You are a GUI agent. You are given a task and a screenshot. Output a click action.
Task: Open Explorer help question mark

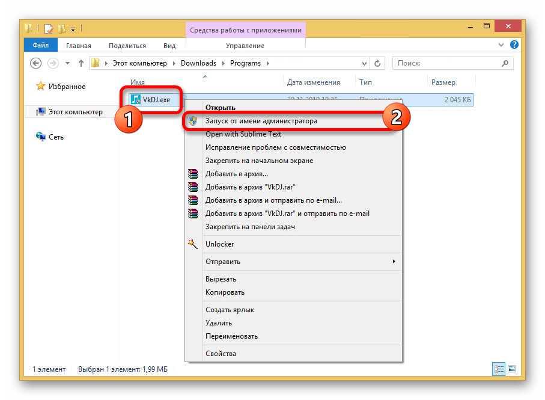point(514,45)
